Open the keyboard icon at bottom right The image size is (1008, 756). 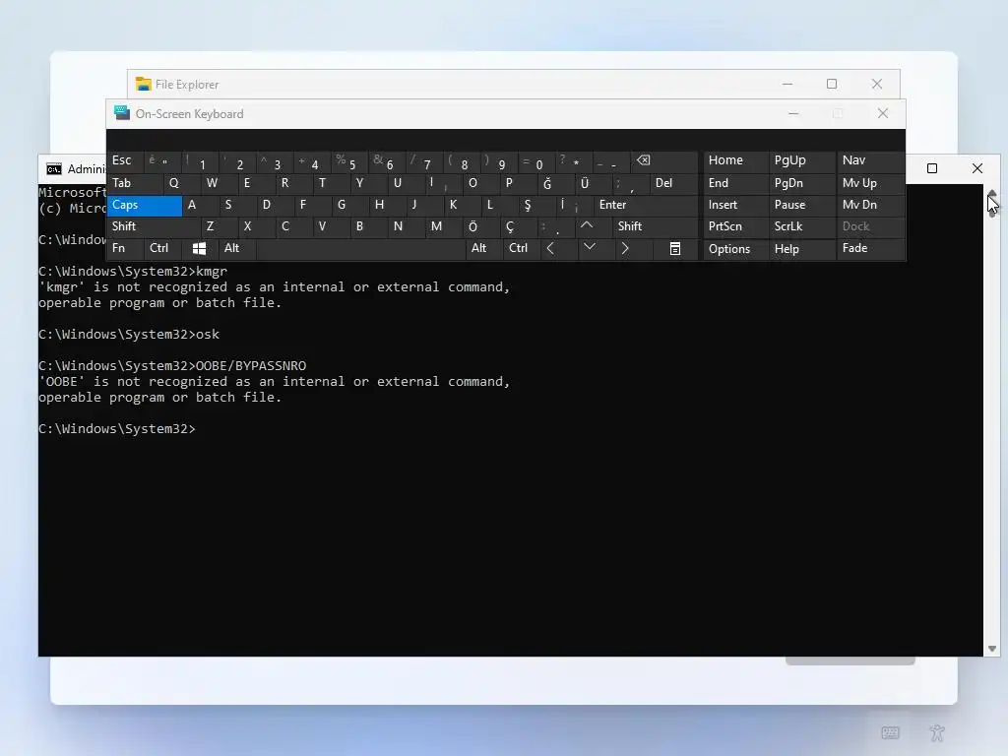(x=890, y=732)
